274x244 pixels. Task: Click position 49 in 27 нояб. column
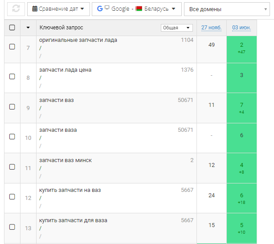(x=212, y=45)
